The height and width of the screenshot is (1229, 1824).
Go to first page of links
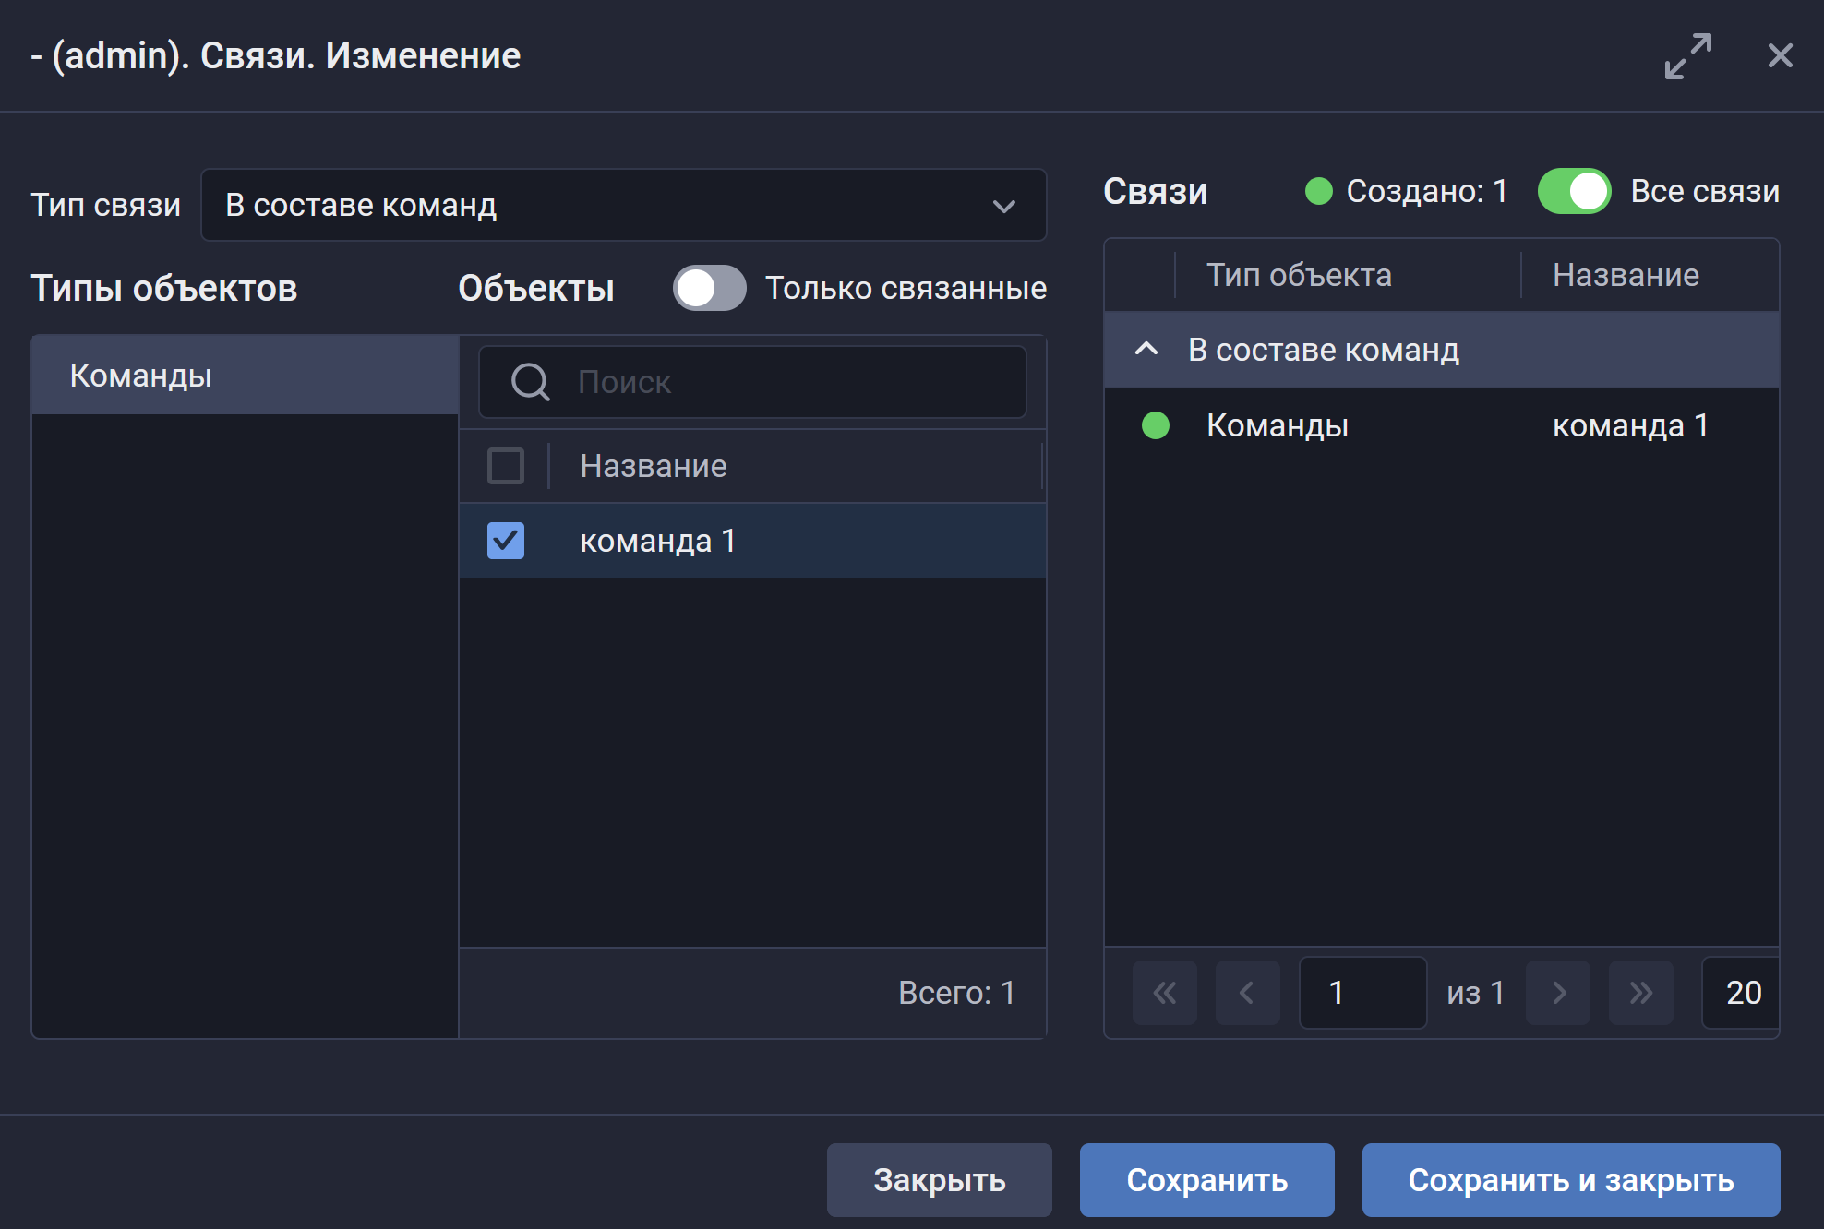pos(1165,993)
